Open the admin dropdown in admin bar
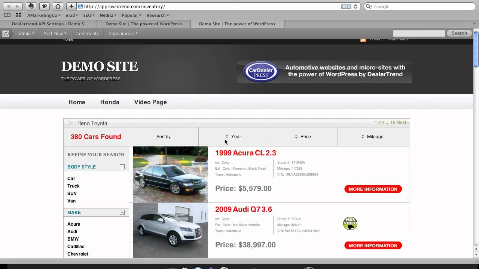The image size is (479, 269). [x=26, y=34]
